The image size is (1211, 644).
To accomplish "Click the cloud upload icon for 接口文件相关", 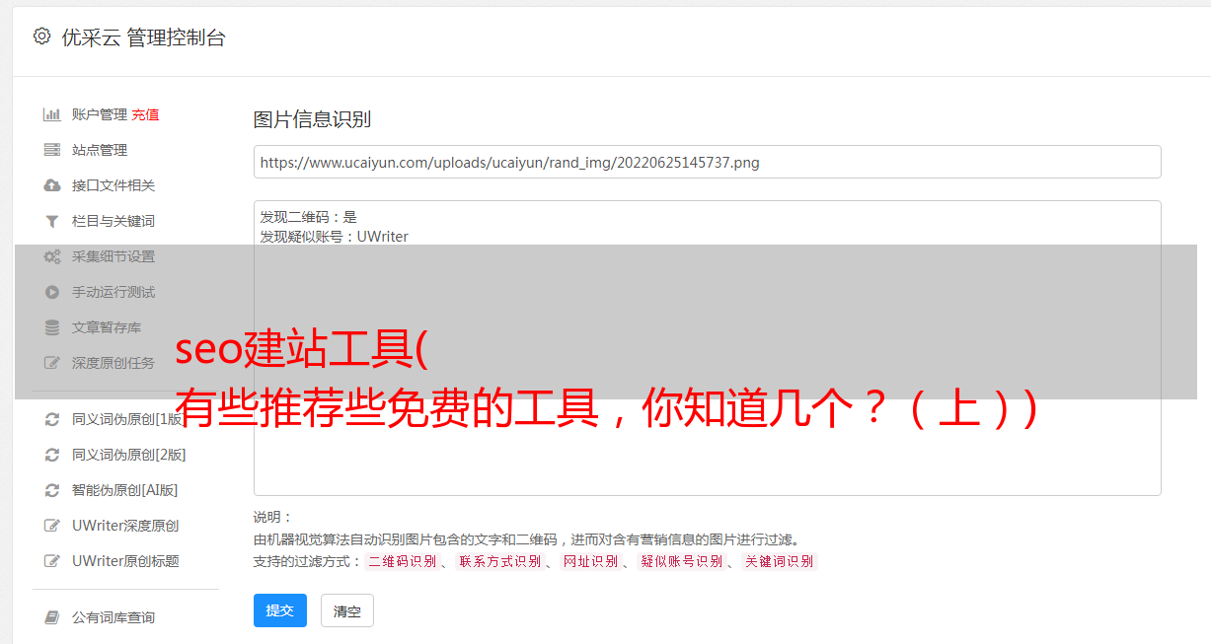I will [x=52, y=185].
